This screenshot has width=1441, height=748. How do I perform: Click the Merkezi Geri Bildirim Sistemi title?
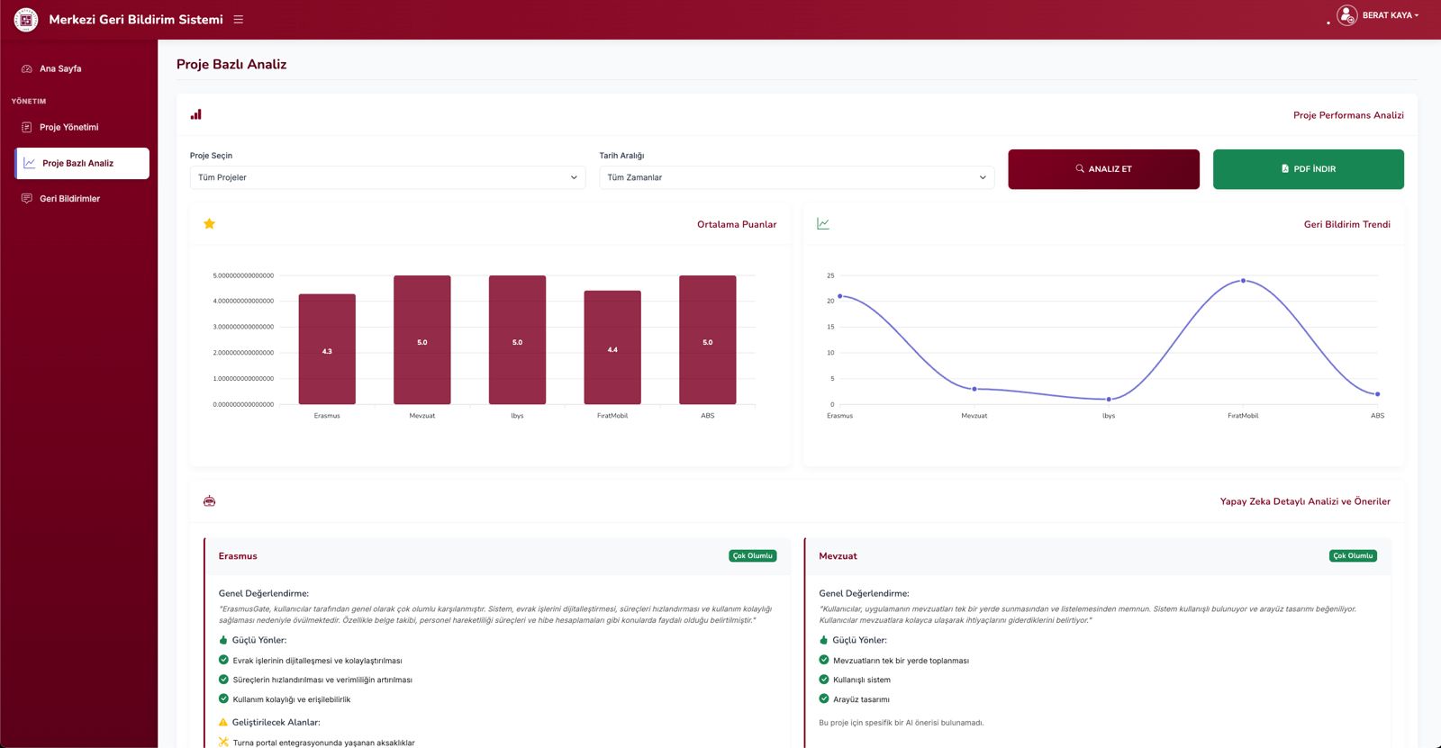tap(136, 20)
